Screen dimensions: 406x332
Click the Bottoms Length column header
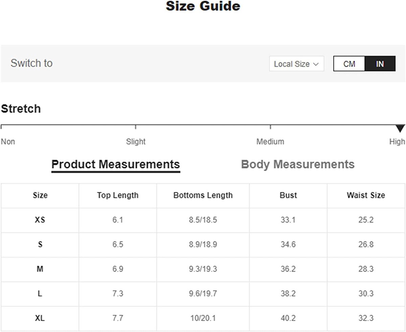[x=203, y=195]
